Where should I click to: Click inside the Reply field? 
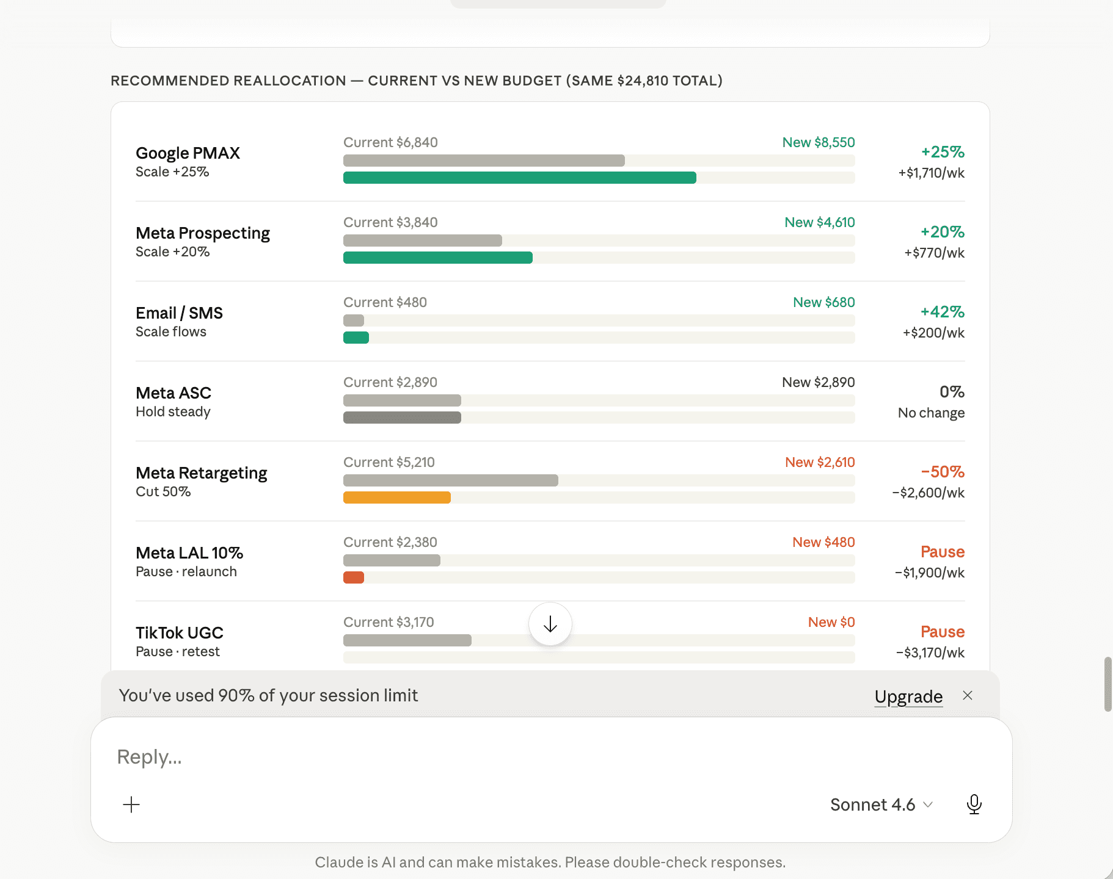[428, 756]
